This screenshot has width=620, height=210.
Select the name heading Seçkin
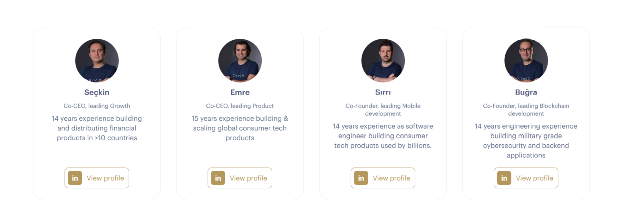(97, 93)
